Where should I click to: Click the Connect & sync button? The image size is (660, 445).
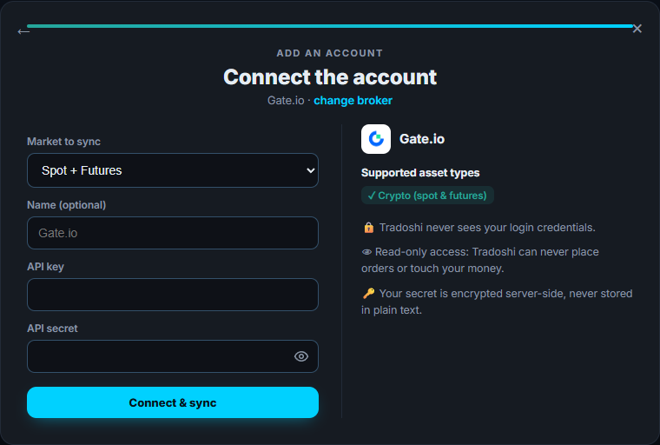[x=173, y=402]
